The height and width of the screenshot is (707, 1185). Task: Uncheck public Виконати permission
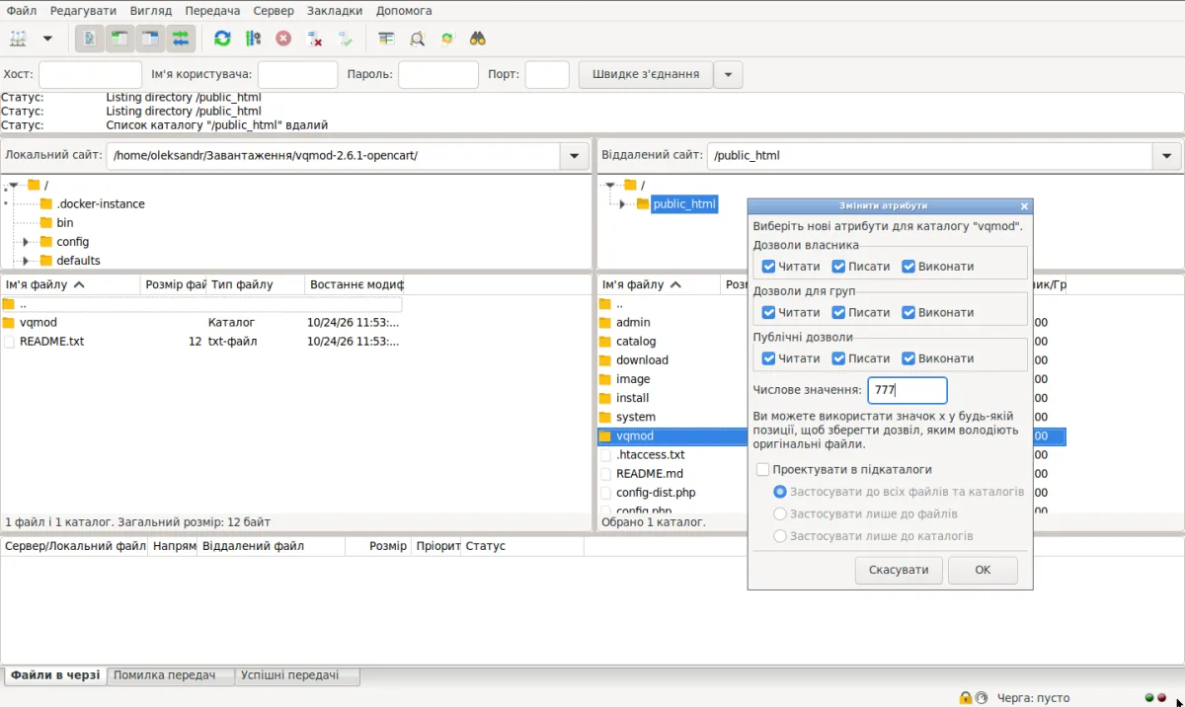[908, 358]
